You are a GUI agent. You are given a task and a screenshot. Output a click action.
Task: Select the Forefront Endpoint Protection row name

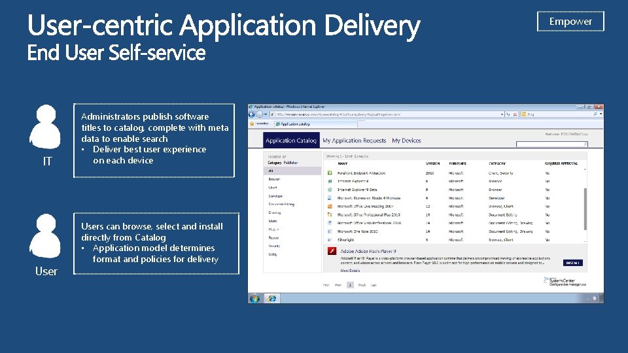click(x=361, y=173)
